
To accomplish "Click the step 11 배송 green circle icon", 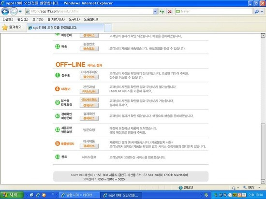I will 58,46.
